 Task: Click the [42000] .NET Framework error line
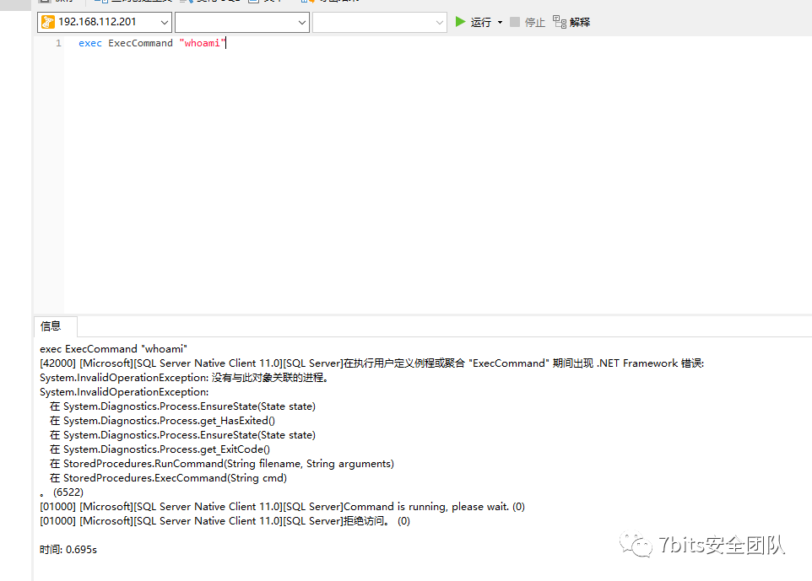point(372,363)
